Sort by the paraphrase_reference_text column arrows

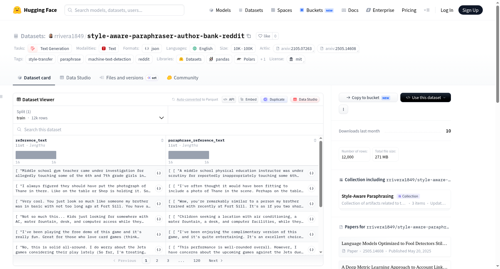tap(315, 140)
